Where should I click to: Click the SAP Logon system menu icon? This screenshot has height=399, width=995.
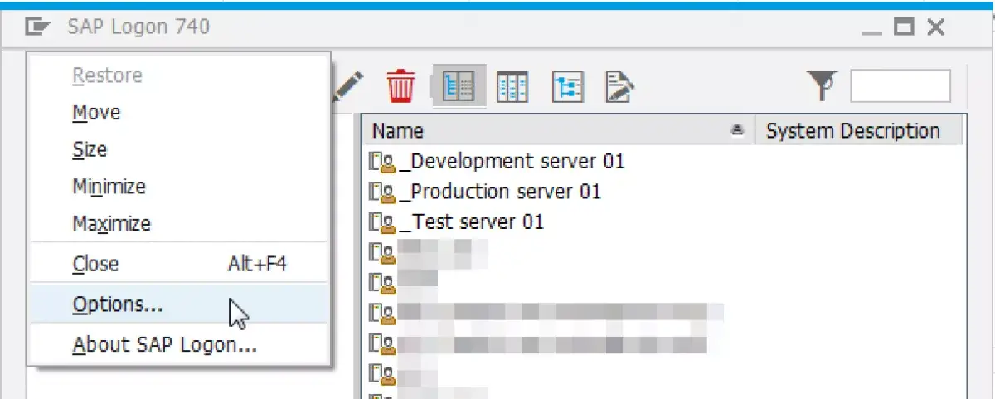[x=37, y=27]
